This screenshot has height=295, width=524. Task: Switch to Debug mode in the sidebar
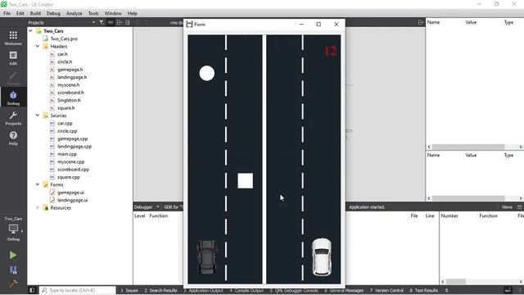[13, 98]
